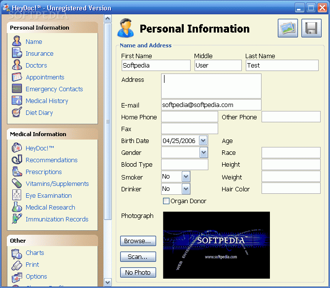
Task: Open the Options link
Action: coord(36,277)
